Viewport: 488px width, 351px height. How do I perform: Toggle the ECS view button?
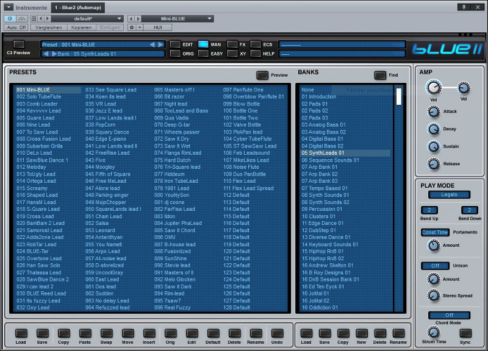click(x=256, y=44)
